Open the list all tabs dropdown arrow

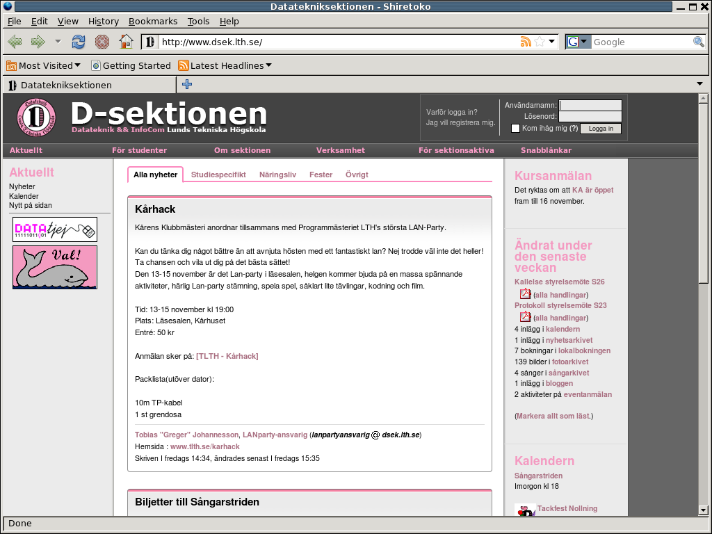699,84
